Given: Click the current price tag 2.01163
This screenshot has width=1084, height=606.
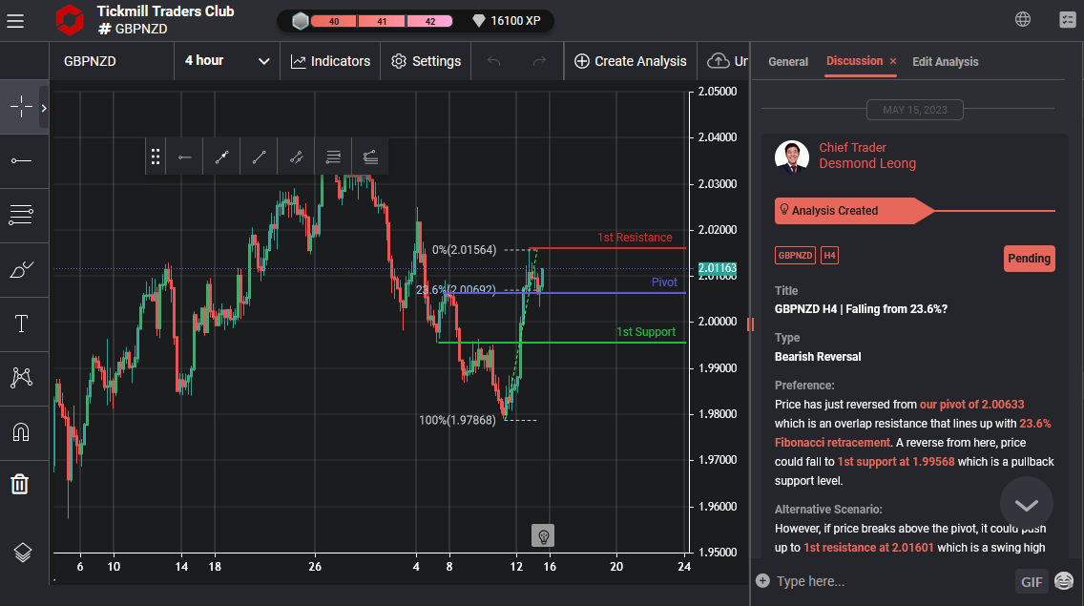Looking at the screenshot, I should [717, 268].
